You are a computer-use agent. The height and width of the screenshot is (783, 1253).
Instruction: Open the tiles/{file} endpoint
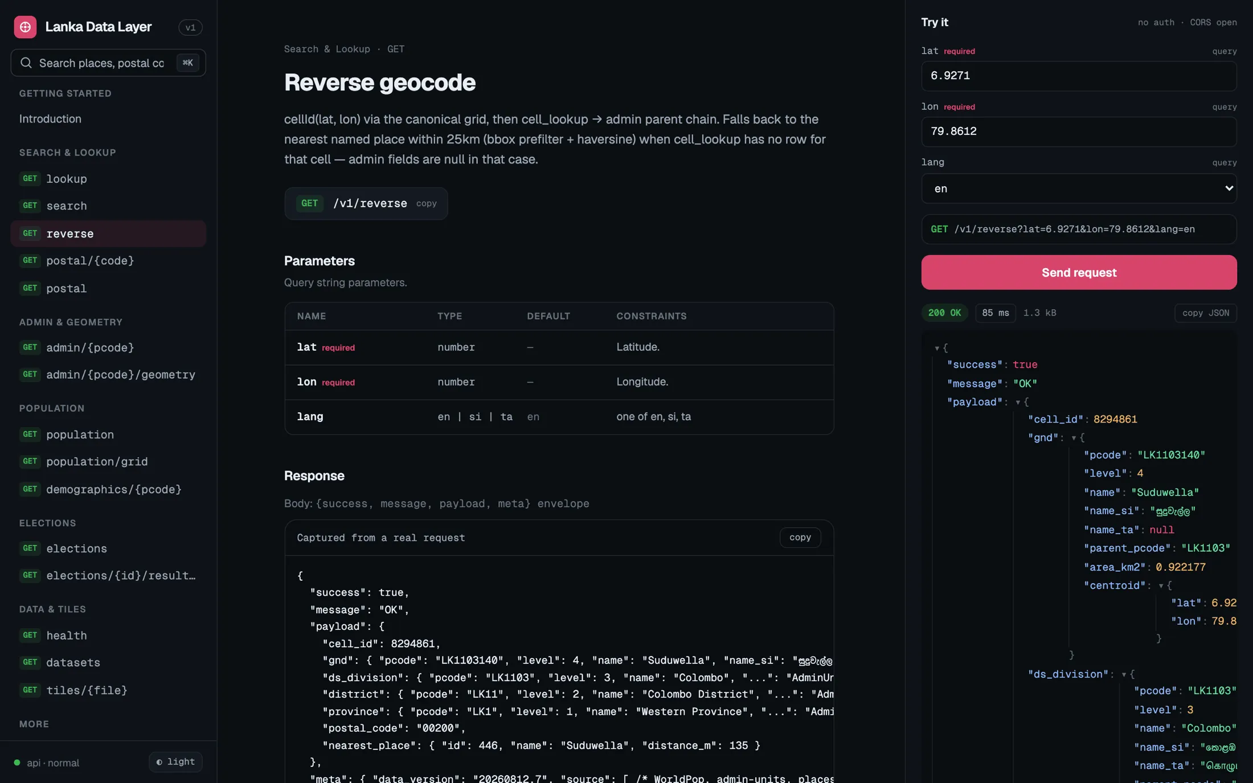[x=108, y=690]
